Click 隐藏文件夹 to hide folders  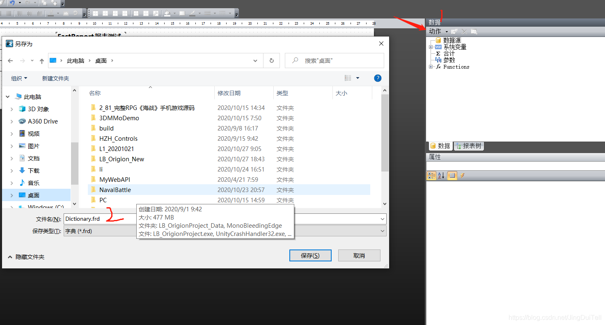point(26,257)
